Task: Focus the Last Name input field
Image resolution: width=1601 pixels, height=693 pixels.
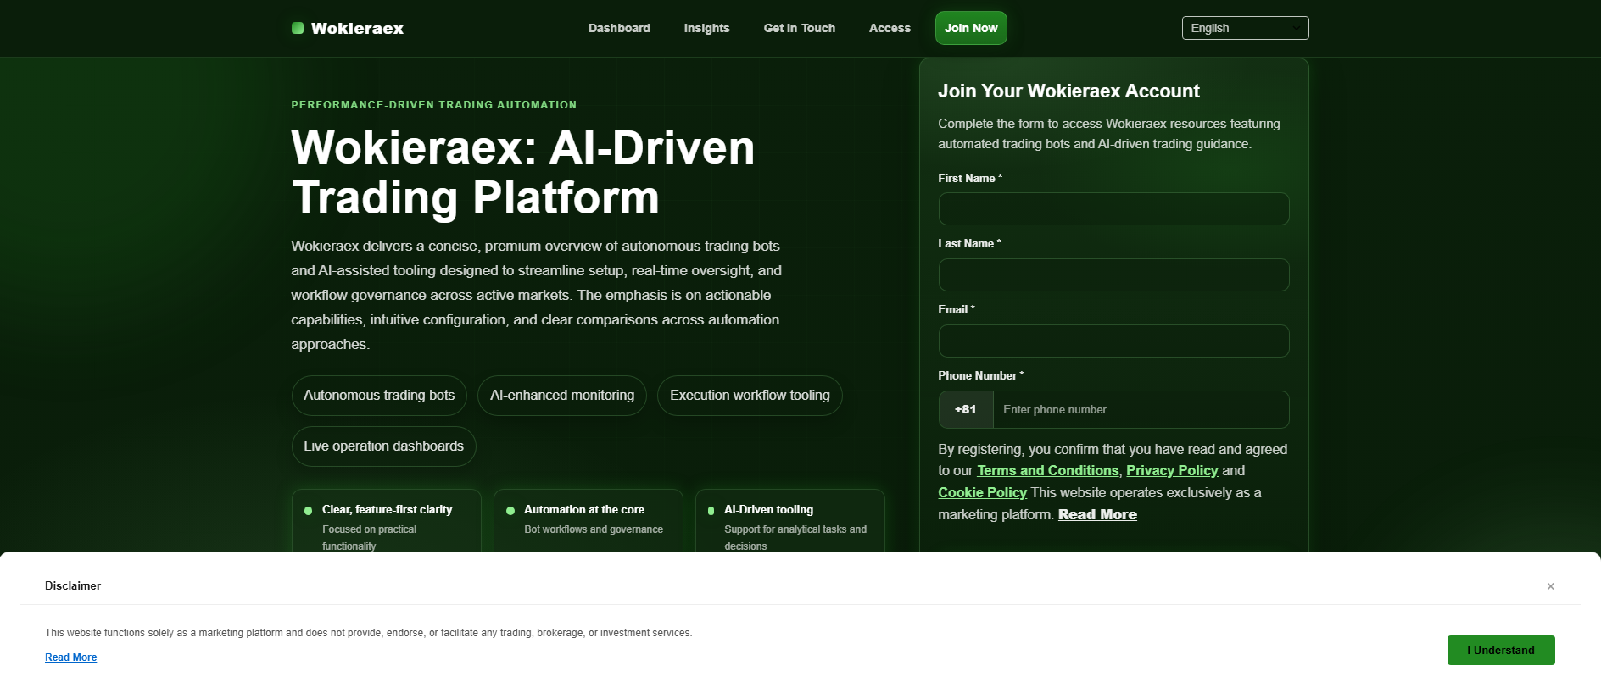Action: pyautogui.click(x=1113, y=274)
